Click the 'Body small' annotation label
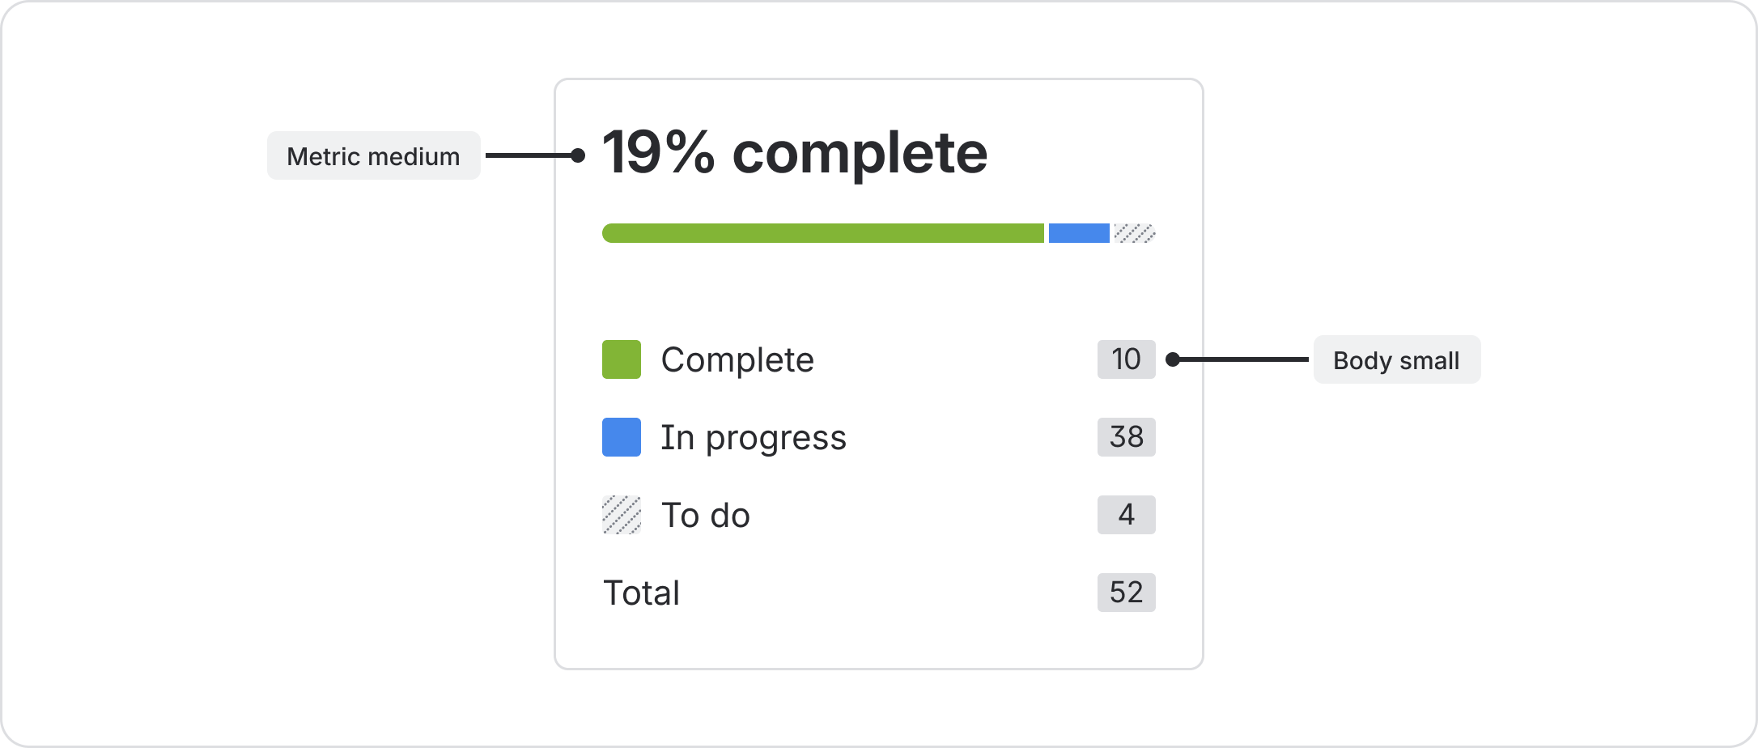This screenshot has height=748, width=1758. click(x=1395, y=359)
